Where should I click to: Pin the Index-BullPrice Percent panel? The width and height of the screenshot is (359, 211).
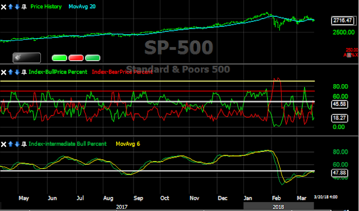click(24, 72)
